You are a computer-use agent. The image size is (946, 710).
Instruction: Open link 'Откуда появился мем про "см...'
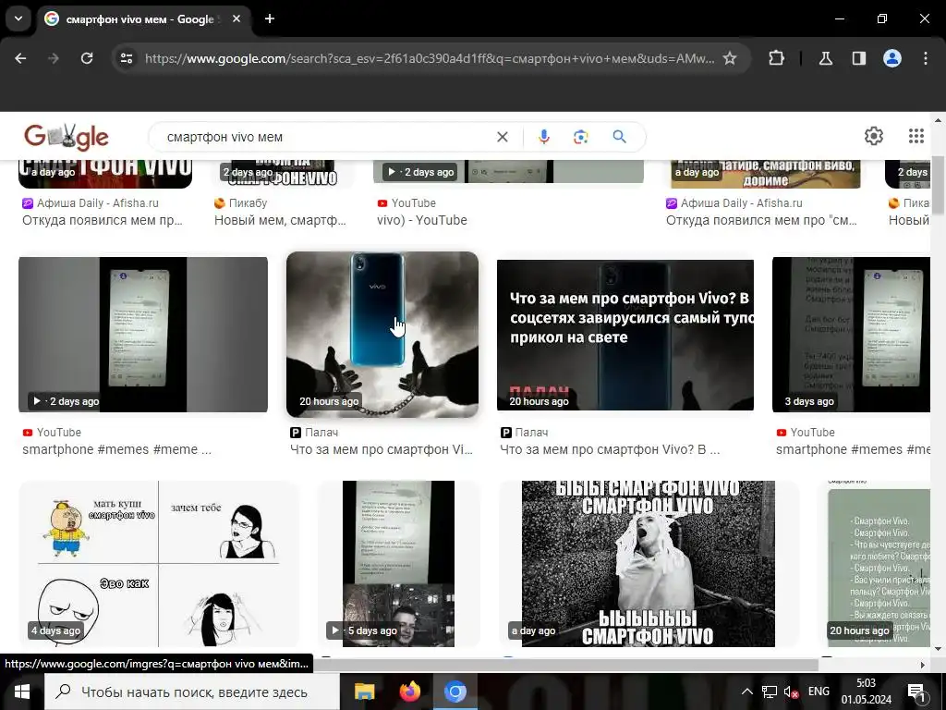761,220
